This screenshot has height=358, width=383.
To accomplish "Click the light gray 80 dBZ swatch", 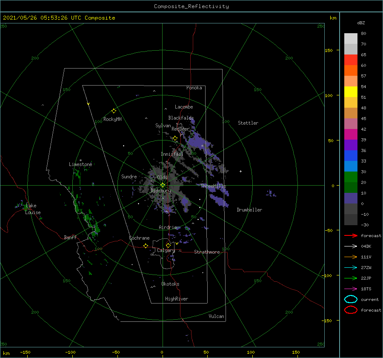I will 351,38.
